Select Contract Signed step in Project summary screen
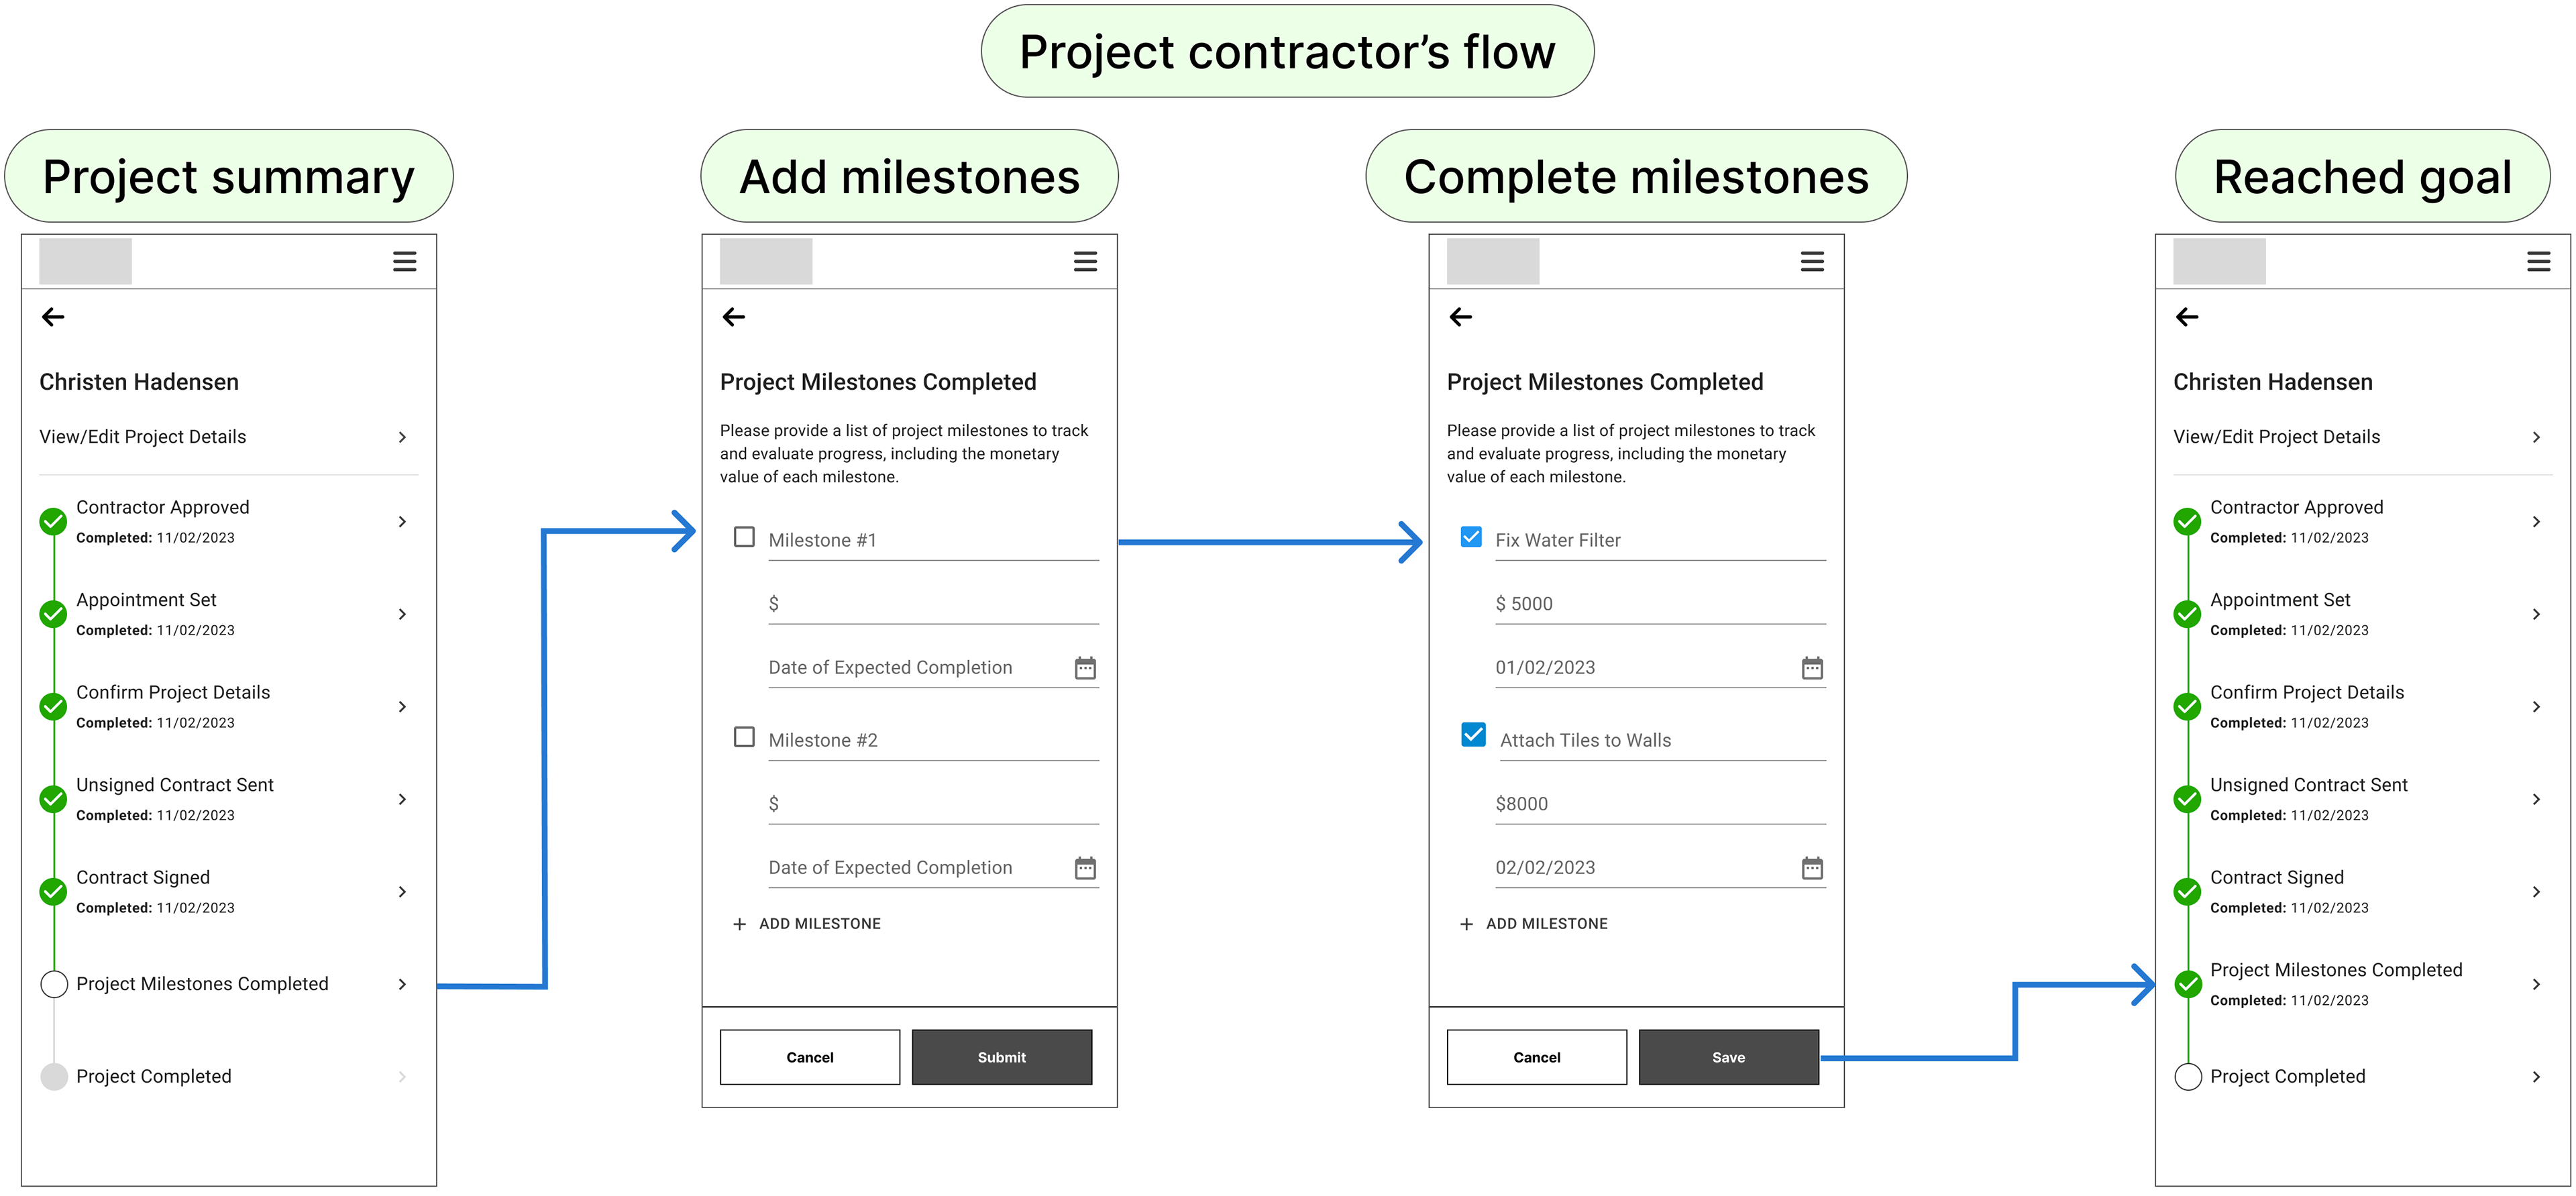The width and height of the screenshot is (2576, 1196). pyautogui.click(x=144, y=878)
